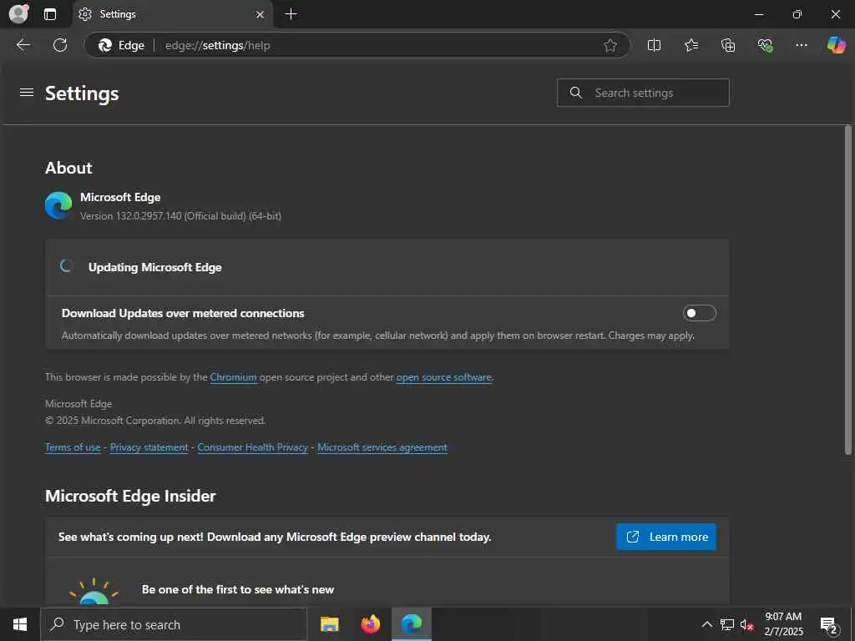Click the page vertical scrollbar

848,290
